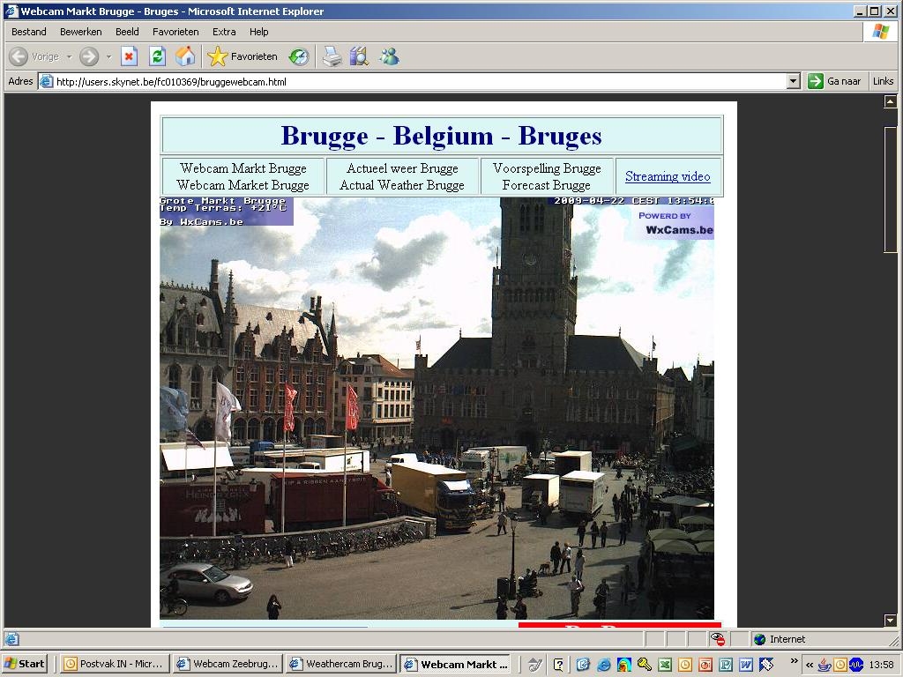Image resolution: width=903 pixels, height=677 pixels.
Task: Open the History toolbar icon
Action: coord(299,56)
